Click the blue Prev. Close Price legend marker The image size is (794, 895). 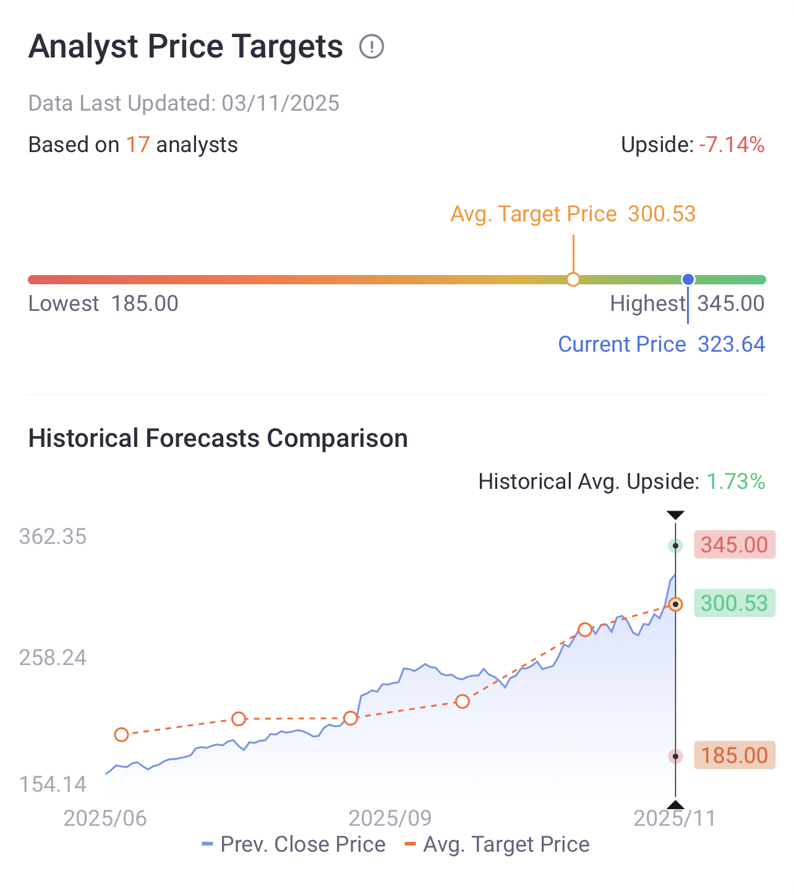pos(208,844)
